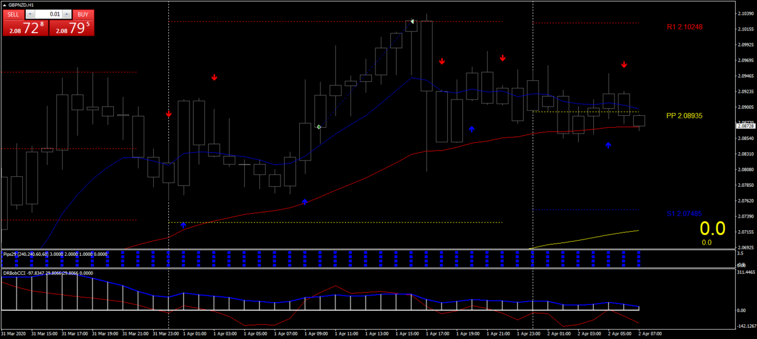The image size is (757, 339).
Task: Click the 31 Mar 23:00 time label
Action: (165, 334)
